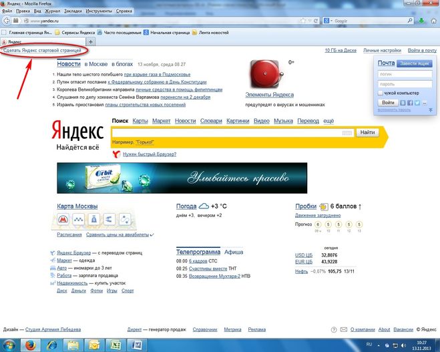Click the magnifier icon in Google search box
Viewport: 440px width, 352px height.
click(410, 21)
